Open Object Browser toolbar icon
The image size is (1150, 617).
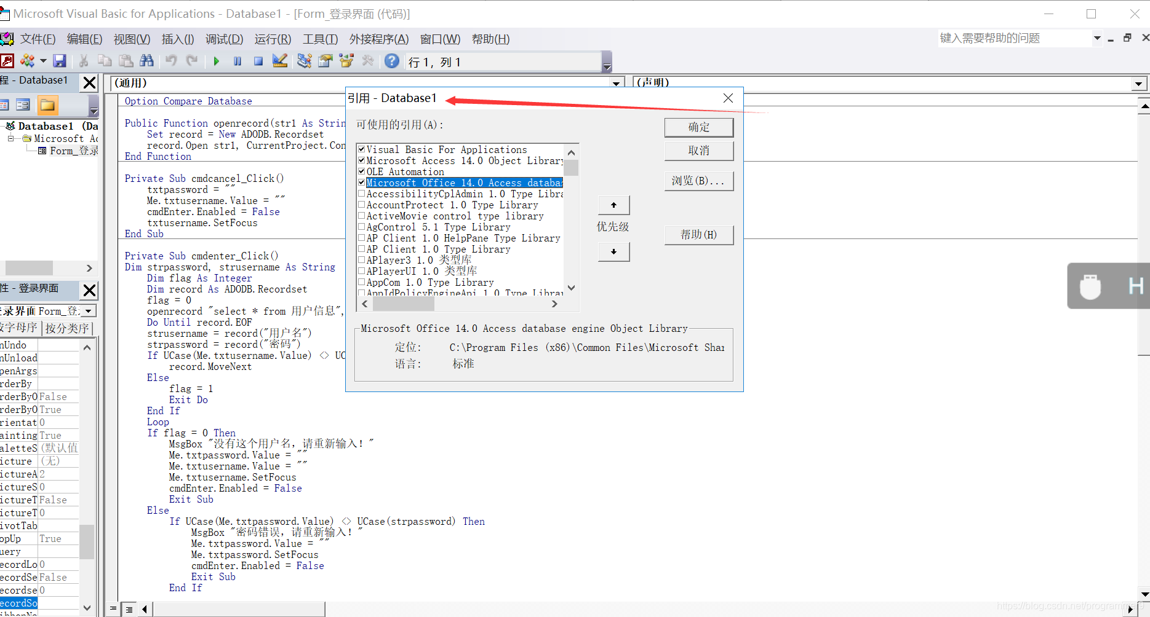coord(346,61)
